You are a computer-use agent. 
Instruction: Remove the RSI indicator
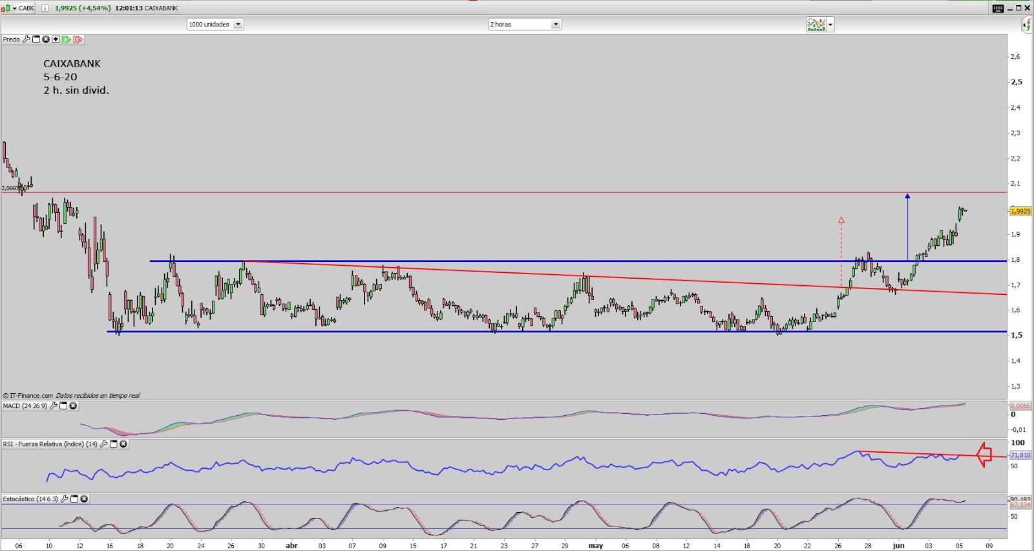[x=123, y=444]
